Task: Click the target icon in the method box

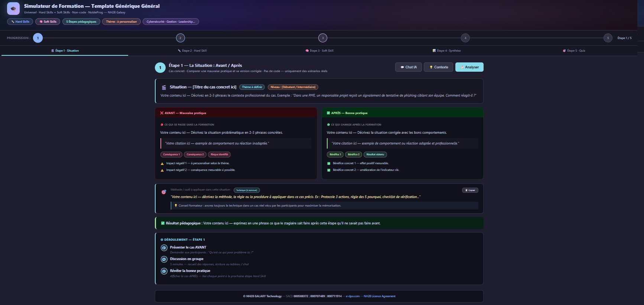Action: click(x=164, y=192)
